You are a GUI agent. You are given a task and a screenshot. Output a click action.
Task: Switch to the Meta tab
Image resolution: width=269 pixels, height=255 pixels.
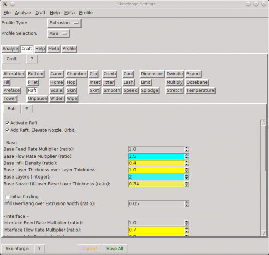pyautogui.click(x=53, y=49)
